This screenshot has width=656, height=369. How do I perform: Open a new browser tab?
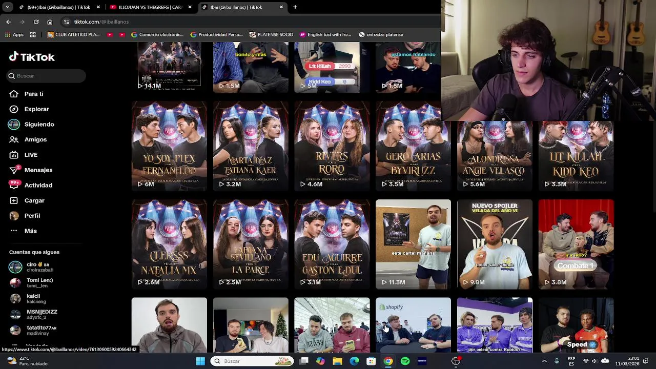(x=295, y=7)
